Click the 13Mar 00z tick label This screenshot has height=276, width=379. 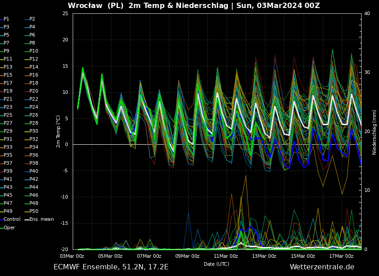[264, 256]
